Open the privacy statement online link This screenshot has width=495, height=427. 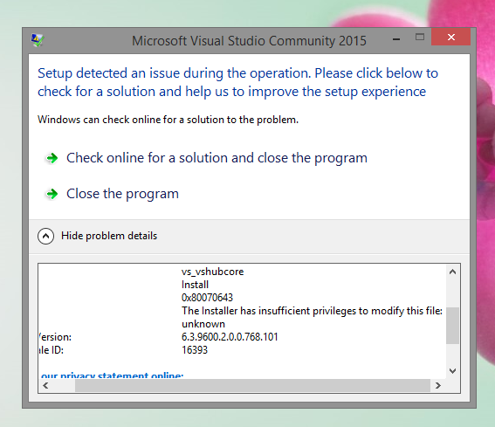pos(112,375)
